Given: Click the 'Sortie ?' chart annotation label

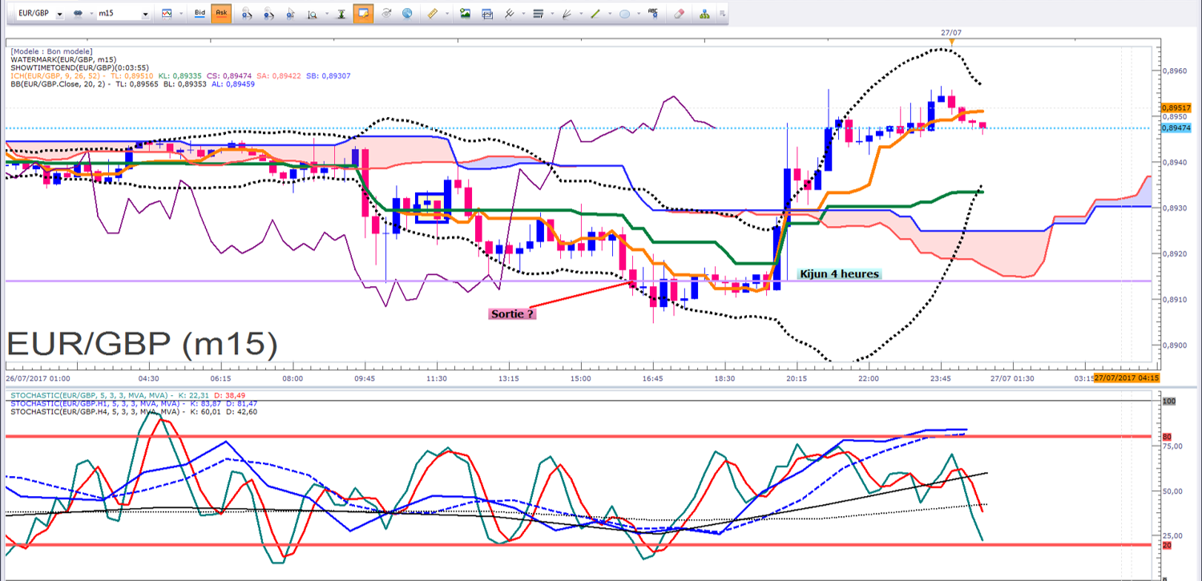Looking at the screenshot, I should tap(512, 314).
